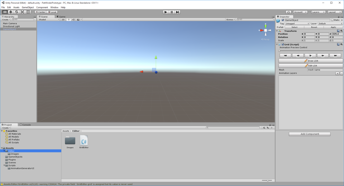
Task: Switch to the Console tab
Action: click(x=26, y=125)
